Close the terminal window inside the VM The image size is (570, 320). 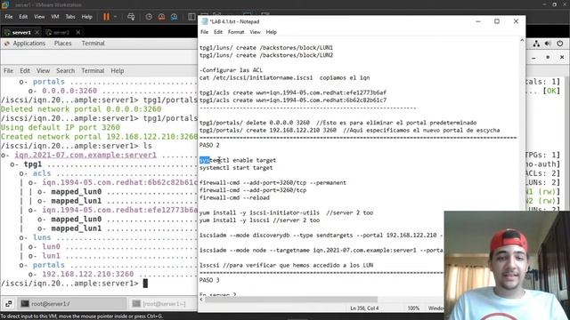click(562, 57)
